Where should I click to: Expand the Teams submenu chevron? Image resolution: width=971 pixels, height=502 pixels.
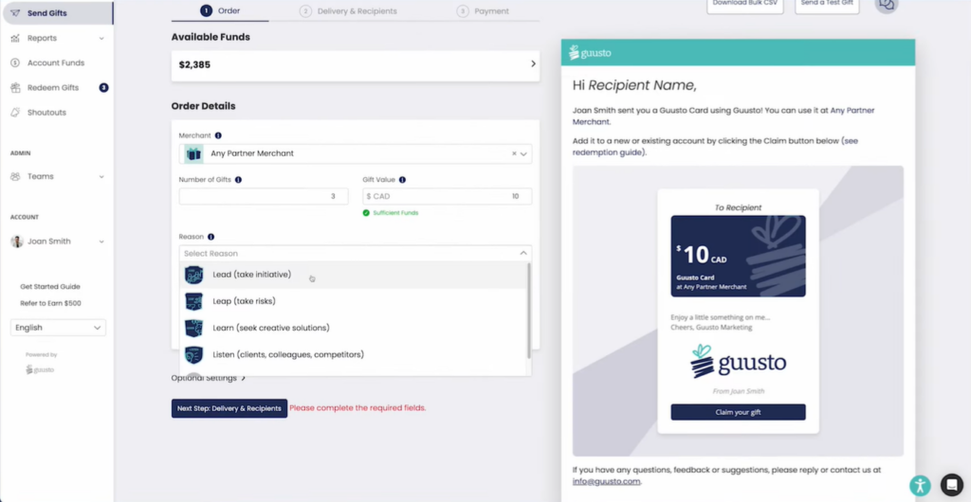coord(101,177)
